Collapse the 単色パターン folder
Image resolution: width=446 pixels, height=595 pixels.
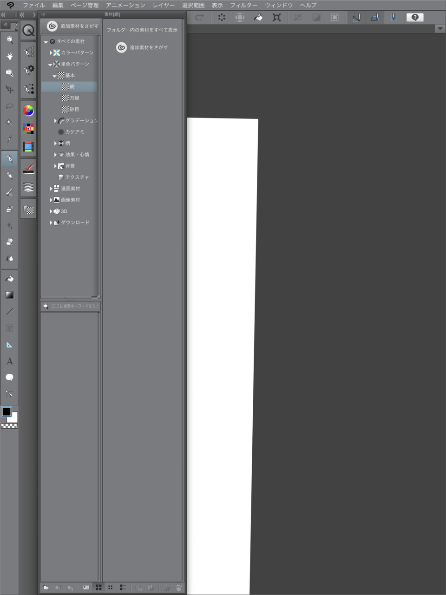click(x=50, y=65)
